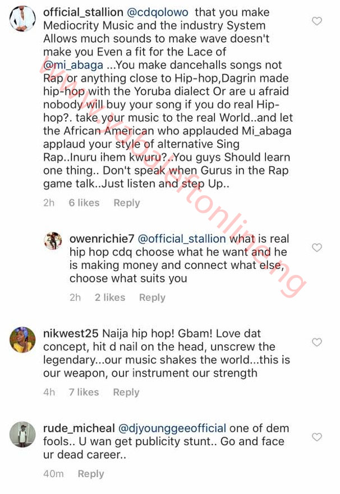Open rude_micheal's avatar

point(22,434)
